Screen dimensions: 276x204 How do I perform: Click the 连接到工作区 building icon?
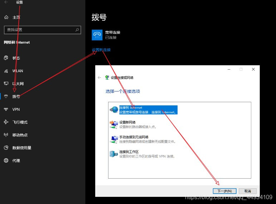click(x=114, y=154)
